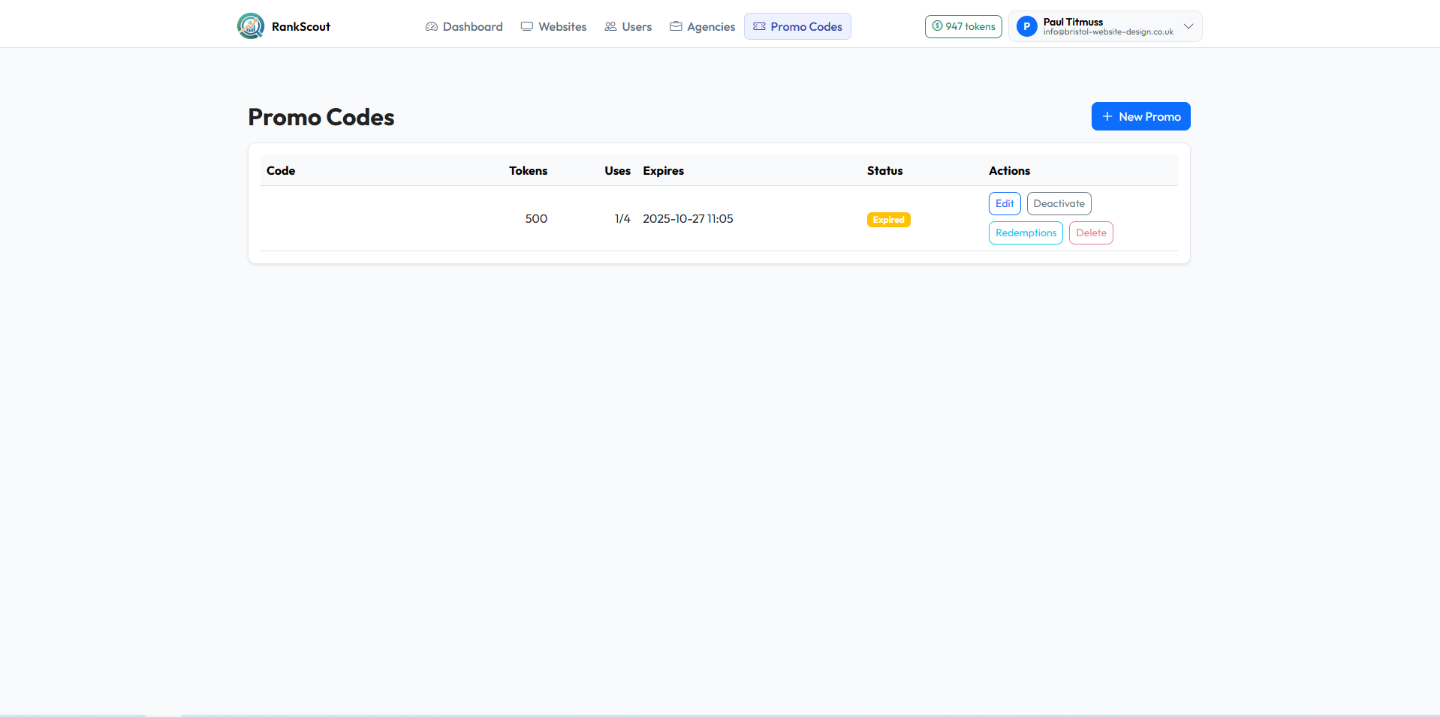
Task: Click the RankScout magnifier logo icon
Action: 251,26
